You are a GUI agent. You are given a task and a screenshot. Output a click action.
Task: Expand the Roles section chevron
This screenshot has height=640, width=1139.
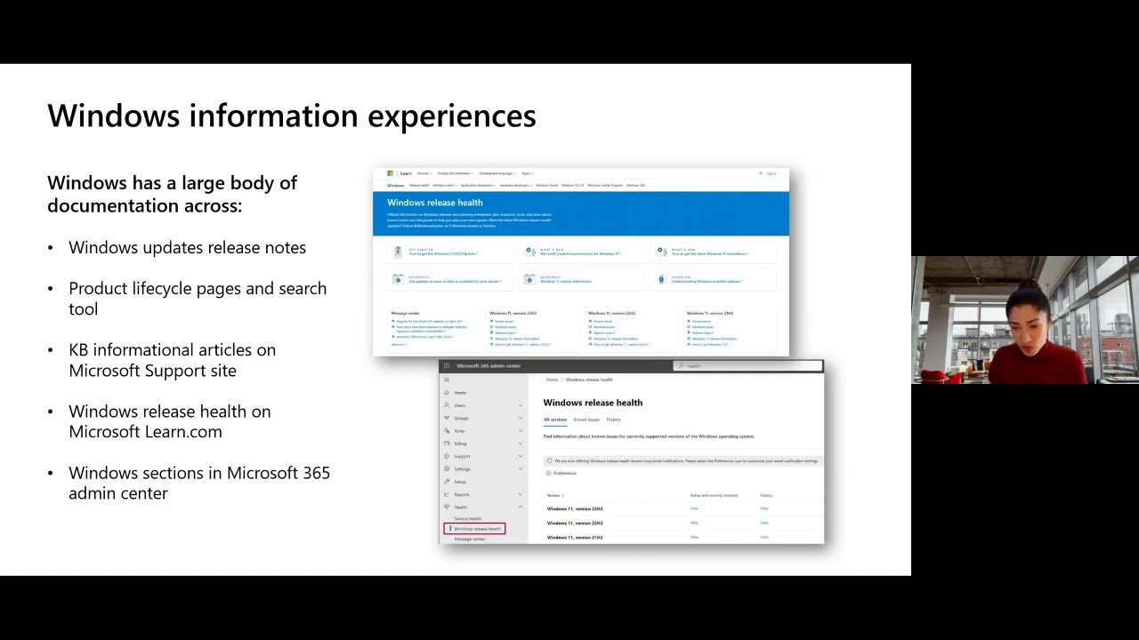click(x=521, y=431)
